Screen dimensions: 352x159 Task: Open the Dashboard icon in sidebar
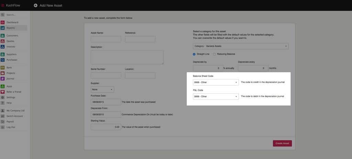[x=3, y=22]
